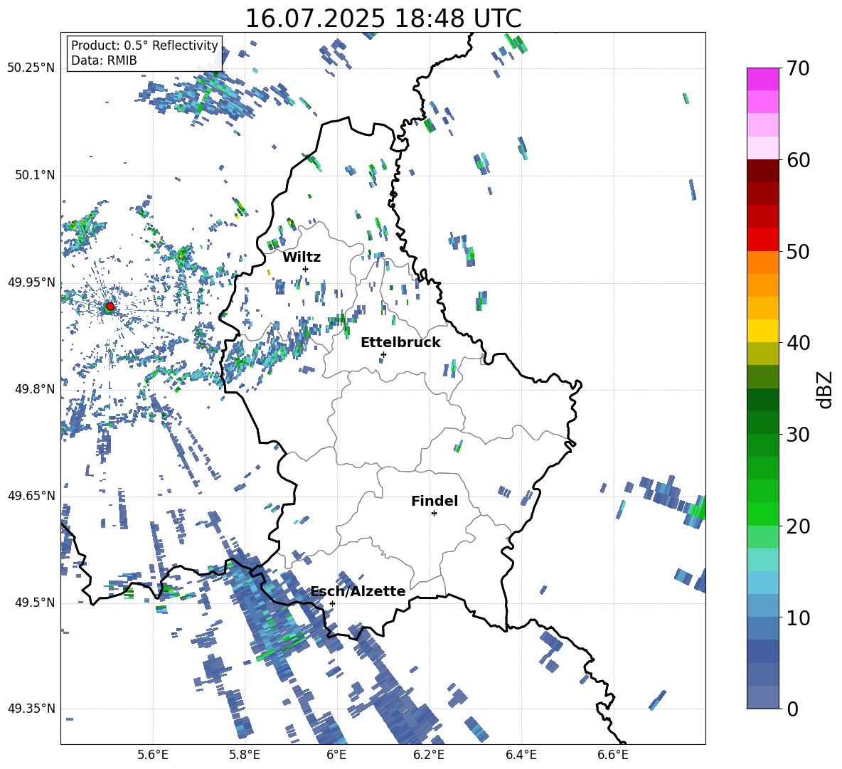Click the Wiltz station label
842x769 pixels.
coord(302,258)
